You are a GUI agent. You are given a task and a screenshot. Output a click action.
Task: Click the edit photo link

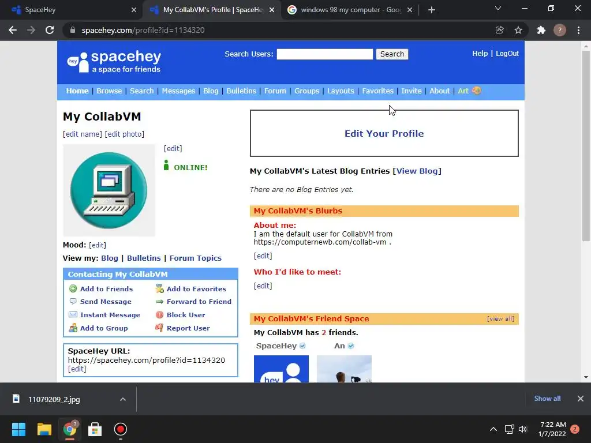coord(125,134)
